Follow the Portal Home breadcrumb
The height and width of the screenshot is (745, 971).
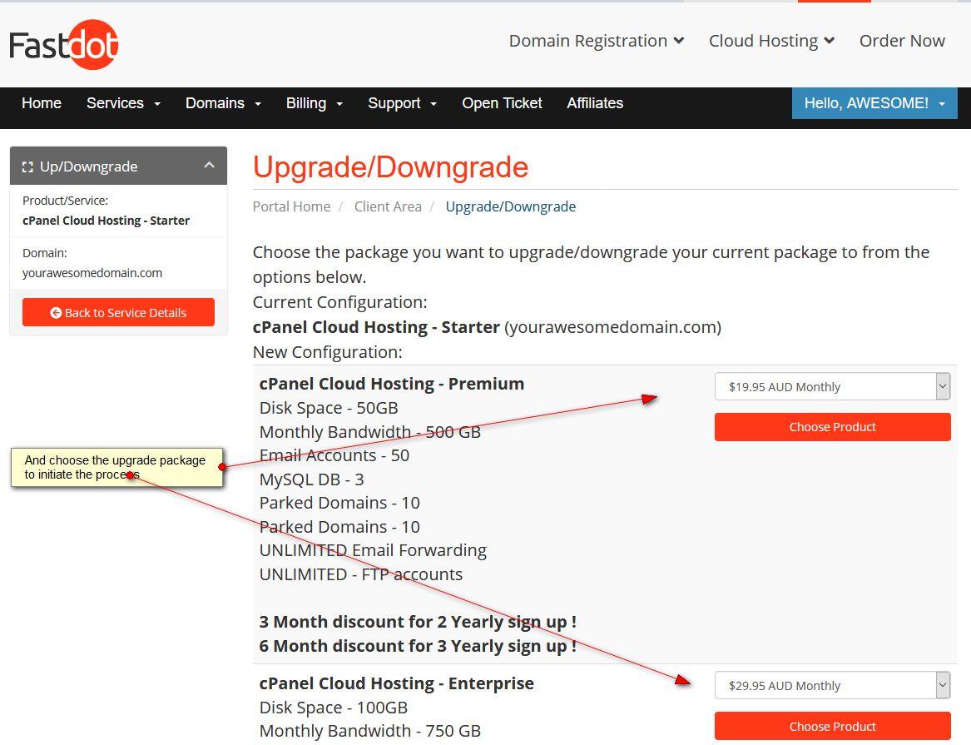pos(291,206)
